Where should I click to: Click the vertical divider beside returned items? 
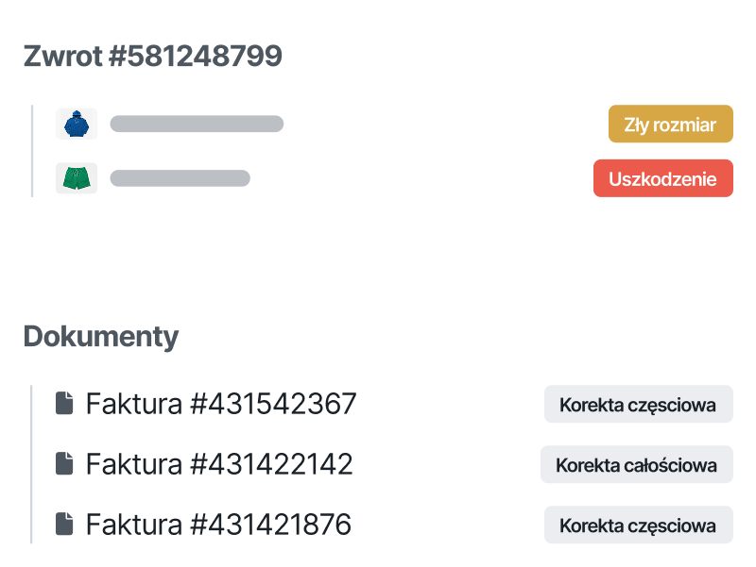(x=33, y=151)
